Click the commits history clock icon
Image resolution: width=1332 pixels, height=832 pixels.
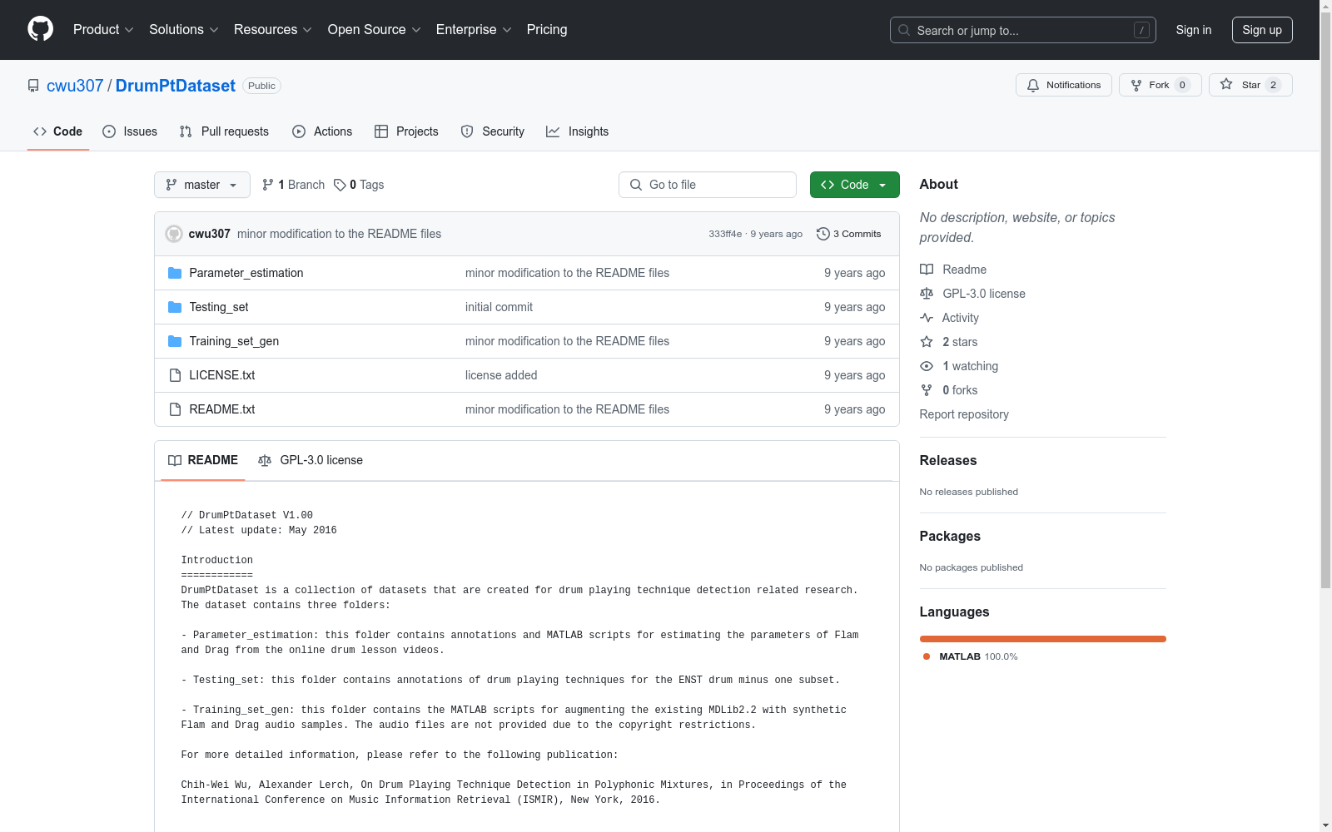tap(823, 234)
